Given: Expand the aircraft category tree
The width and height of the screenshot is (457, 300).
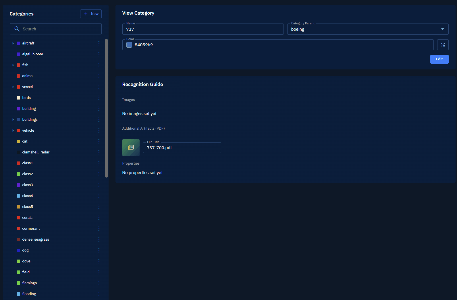Looking at the screenshot, I should click(x=13, y=43).
